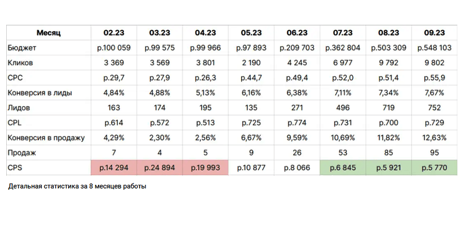Select the 09.23 column header
Viewport: 466px width, 230px height.
pos(434,33)
